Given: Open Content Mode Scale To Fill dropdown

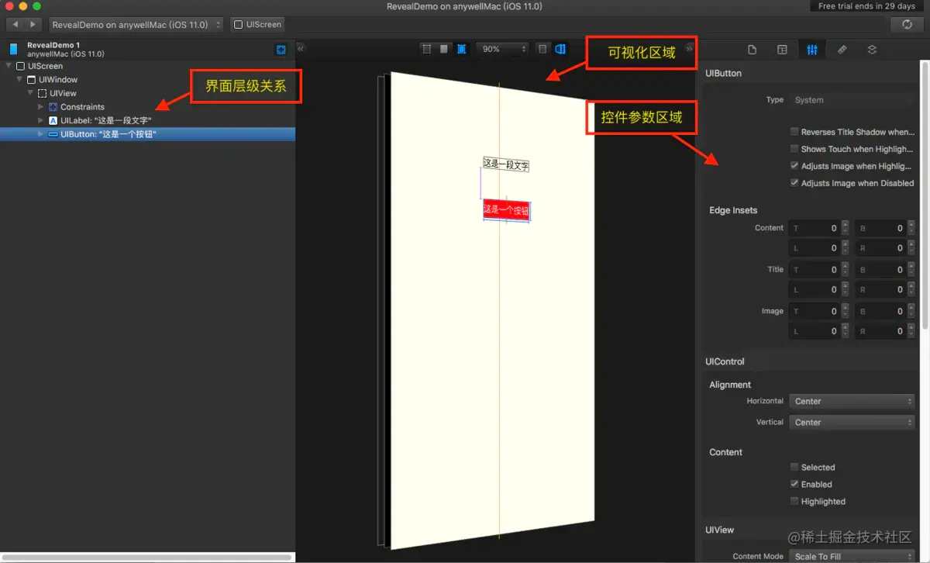Looking at the screenshot, I should pyautogui.click(x=852, y=556).
